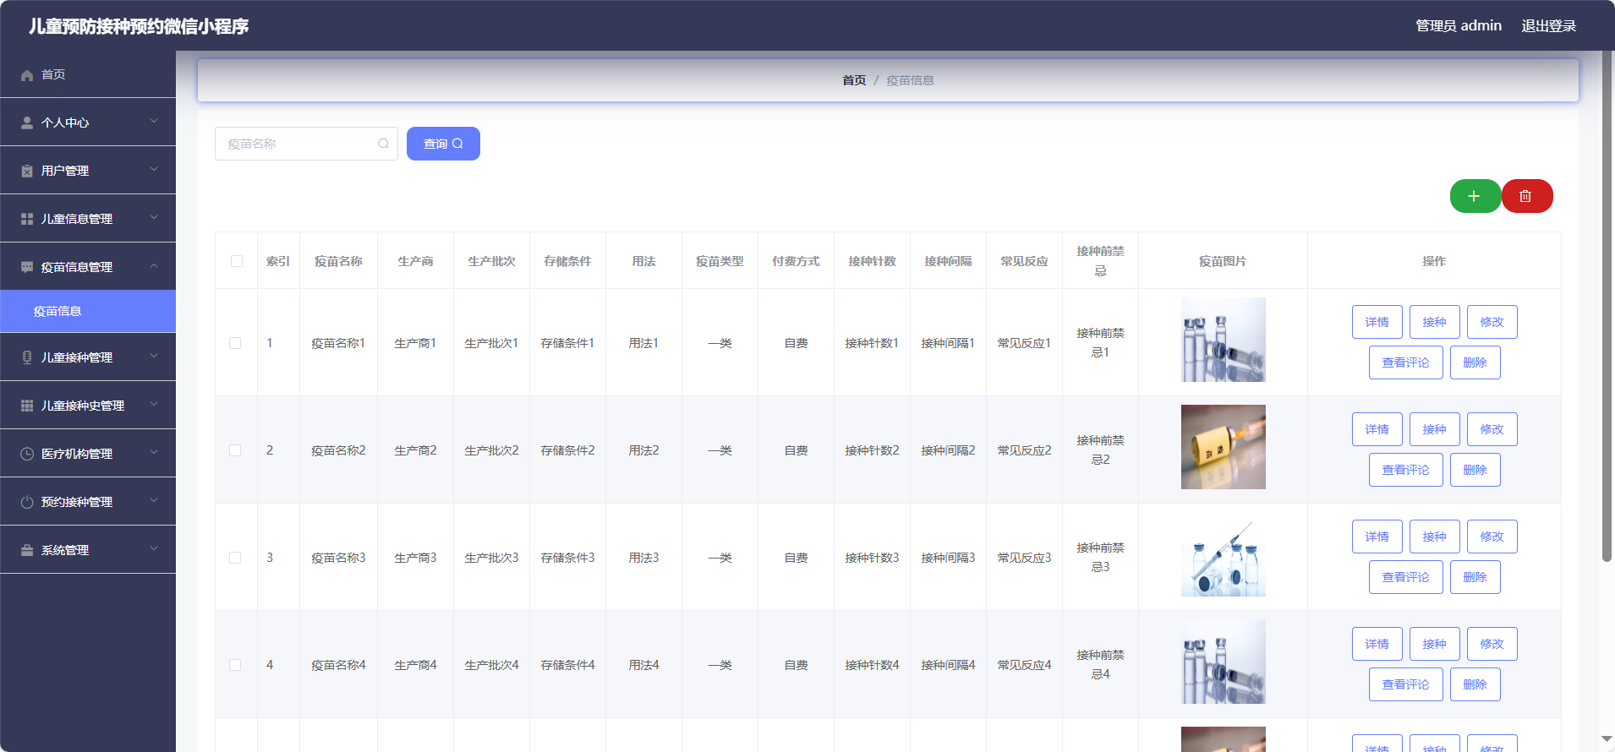Screen dimensions: 1615x752
Task: Expand the 儿童信息管理 menu chevron
Action: [154, 218]
